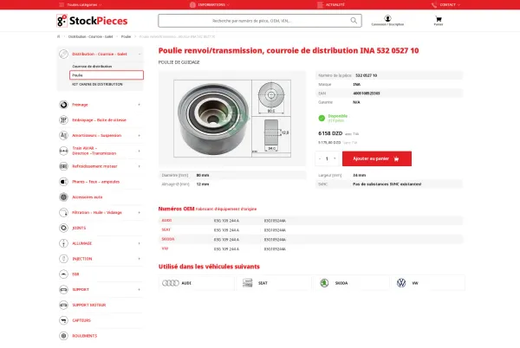Click the Ajouter au panier button
This screenshot has width=520, height=348.
pyautogui.click(x=377, y=158)
